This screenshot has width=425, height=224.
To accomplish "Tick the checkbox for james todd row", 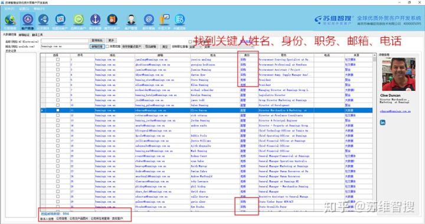I will click(58, 100).
